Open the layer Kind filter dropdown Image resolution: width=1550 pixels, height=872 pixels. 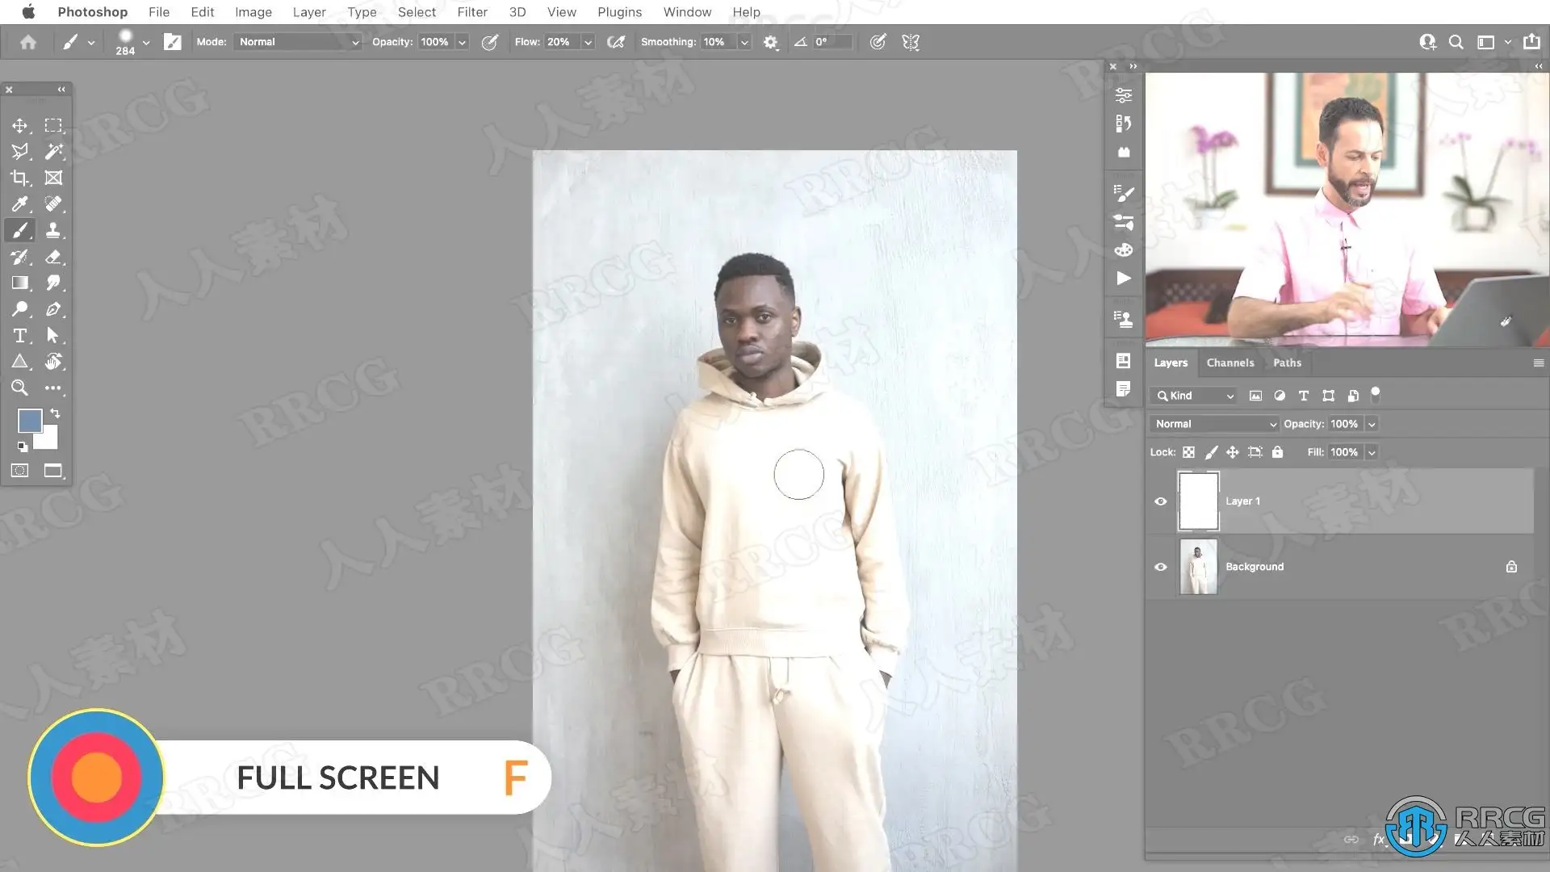(x=1194, y=396)
